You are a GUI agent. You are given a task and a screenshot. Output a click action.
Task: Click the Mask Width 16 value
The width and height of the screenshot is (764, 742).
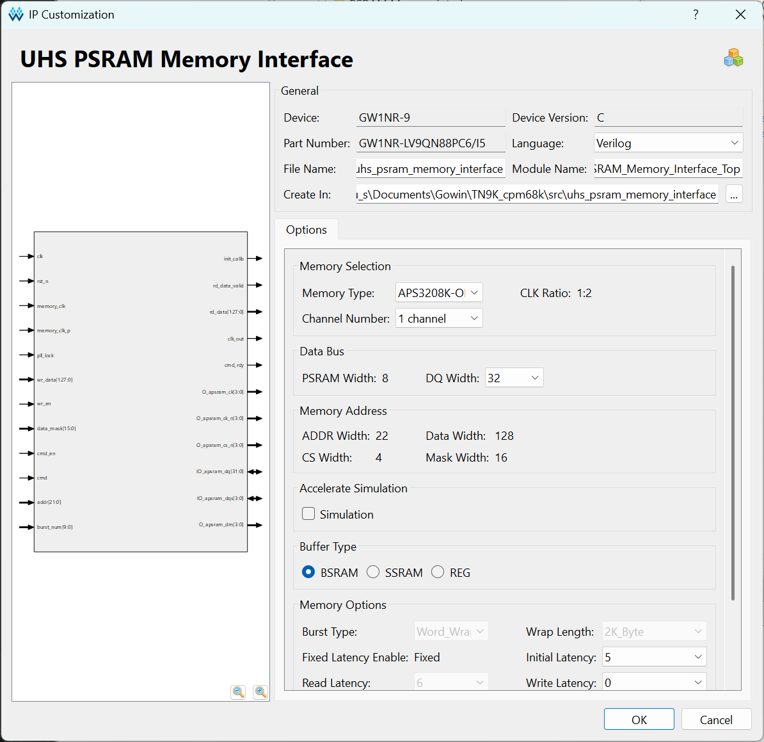[502, 457]
